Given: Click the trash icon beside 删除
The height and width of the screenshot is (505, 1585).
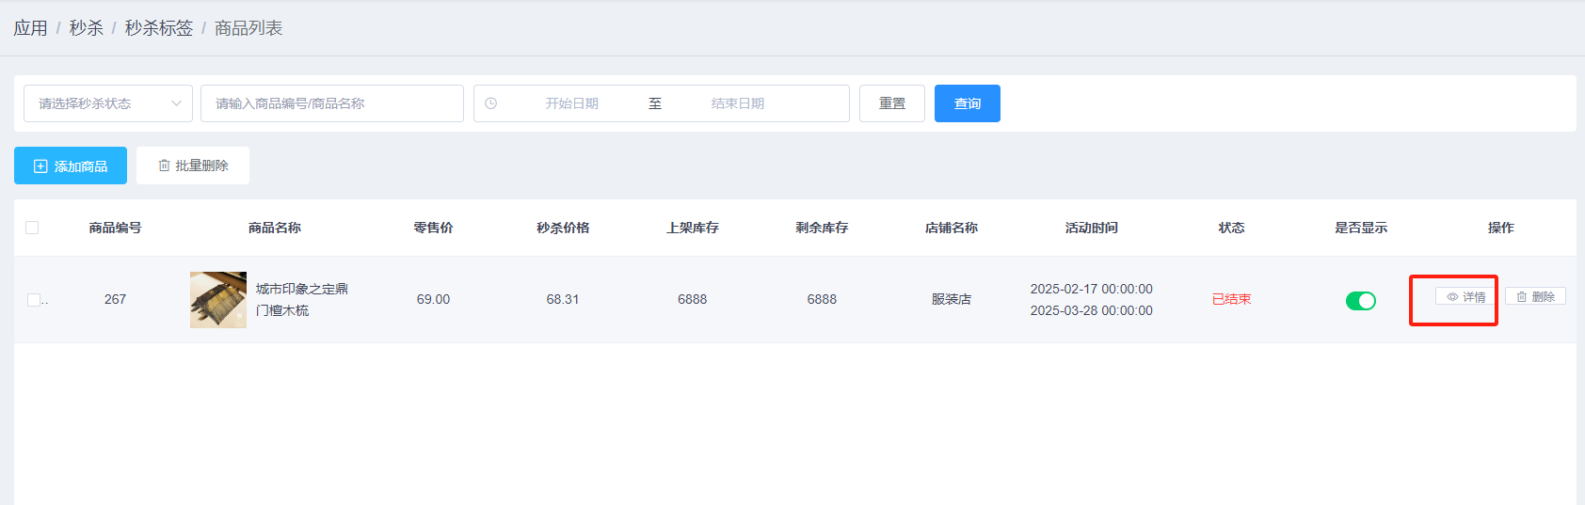Looking at the screenshot, I should click(x=1522, y=297).
